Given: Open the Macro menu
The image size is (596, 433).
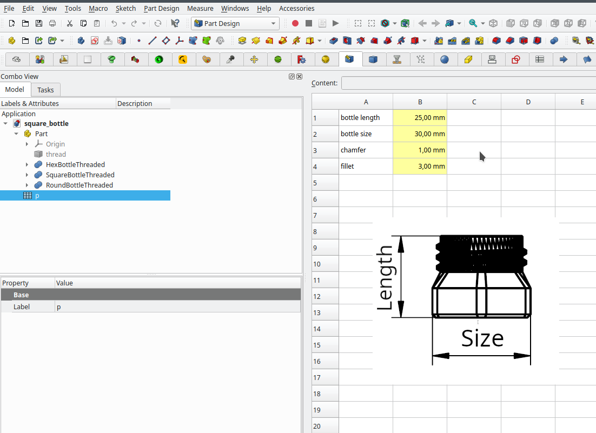Looking at the screenshot, I should 98,8.
